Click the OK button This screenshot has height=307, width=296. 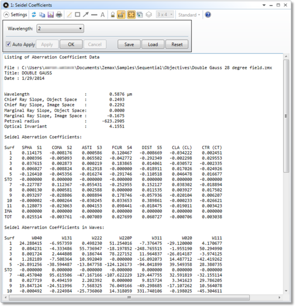coord(71,44)
